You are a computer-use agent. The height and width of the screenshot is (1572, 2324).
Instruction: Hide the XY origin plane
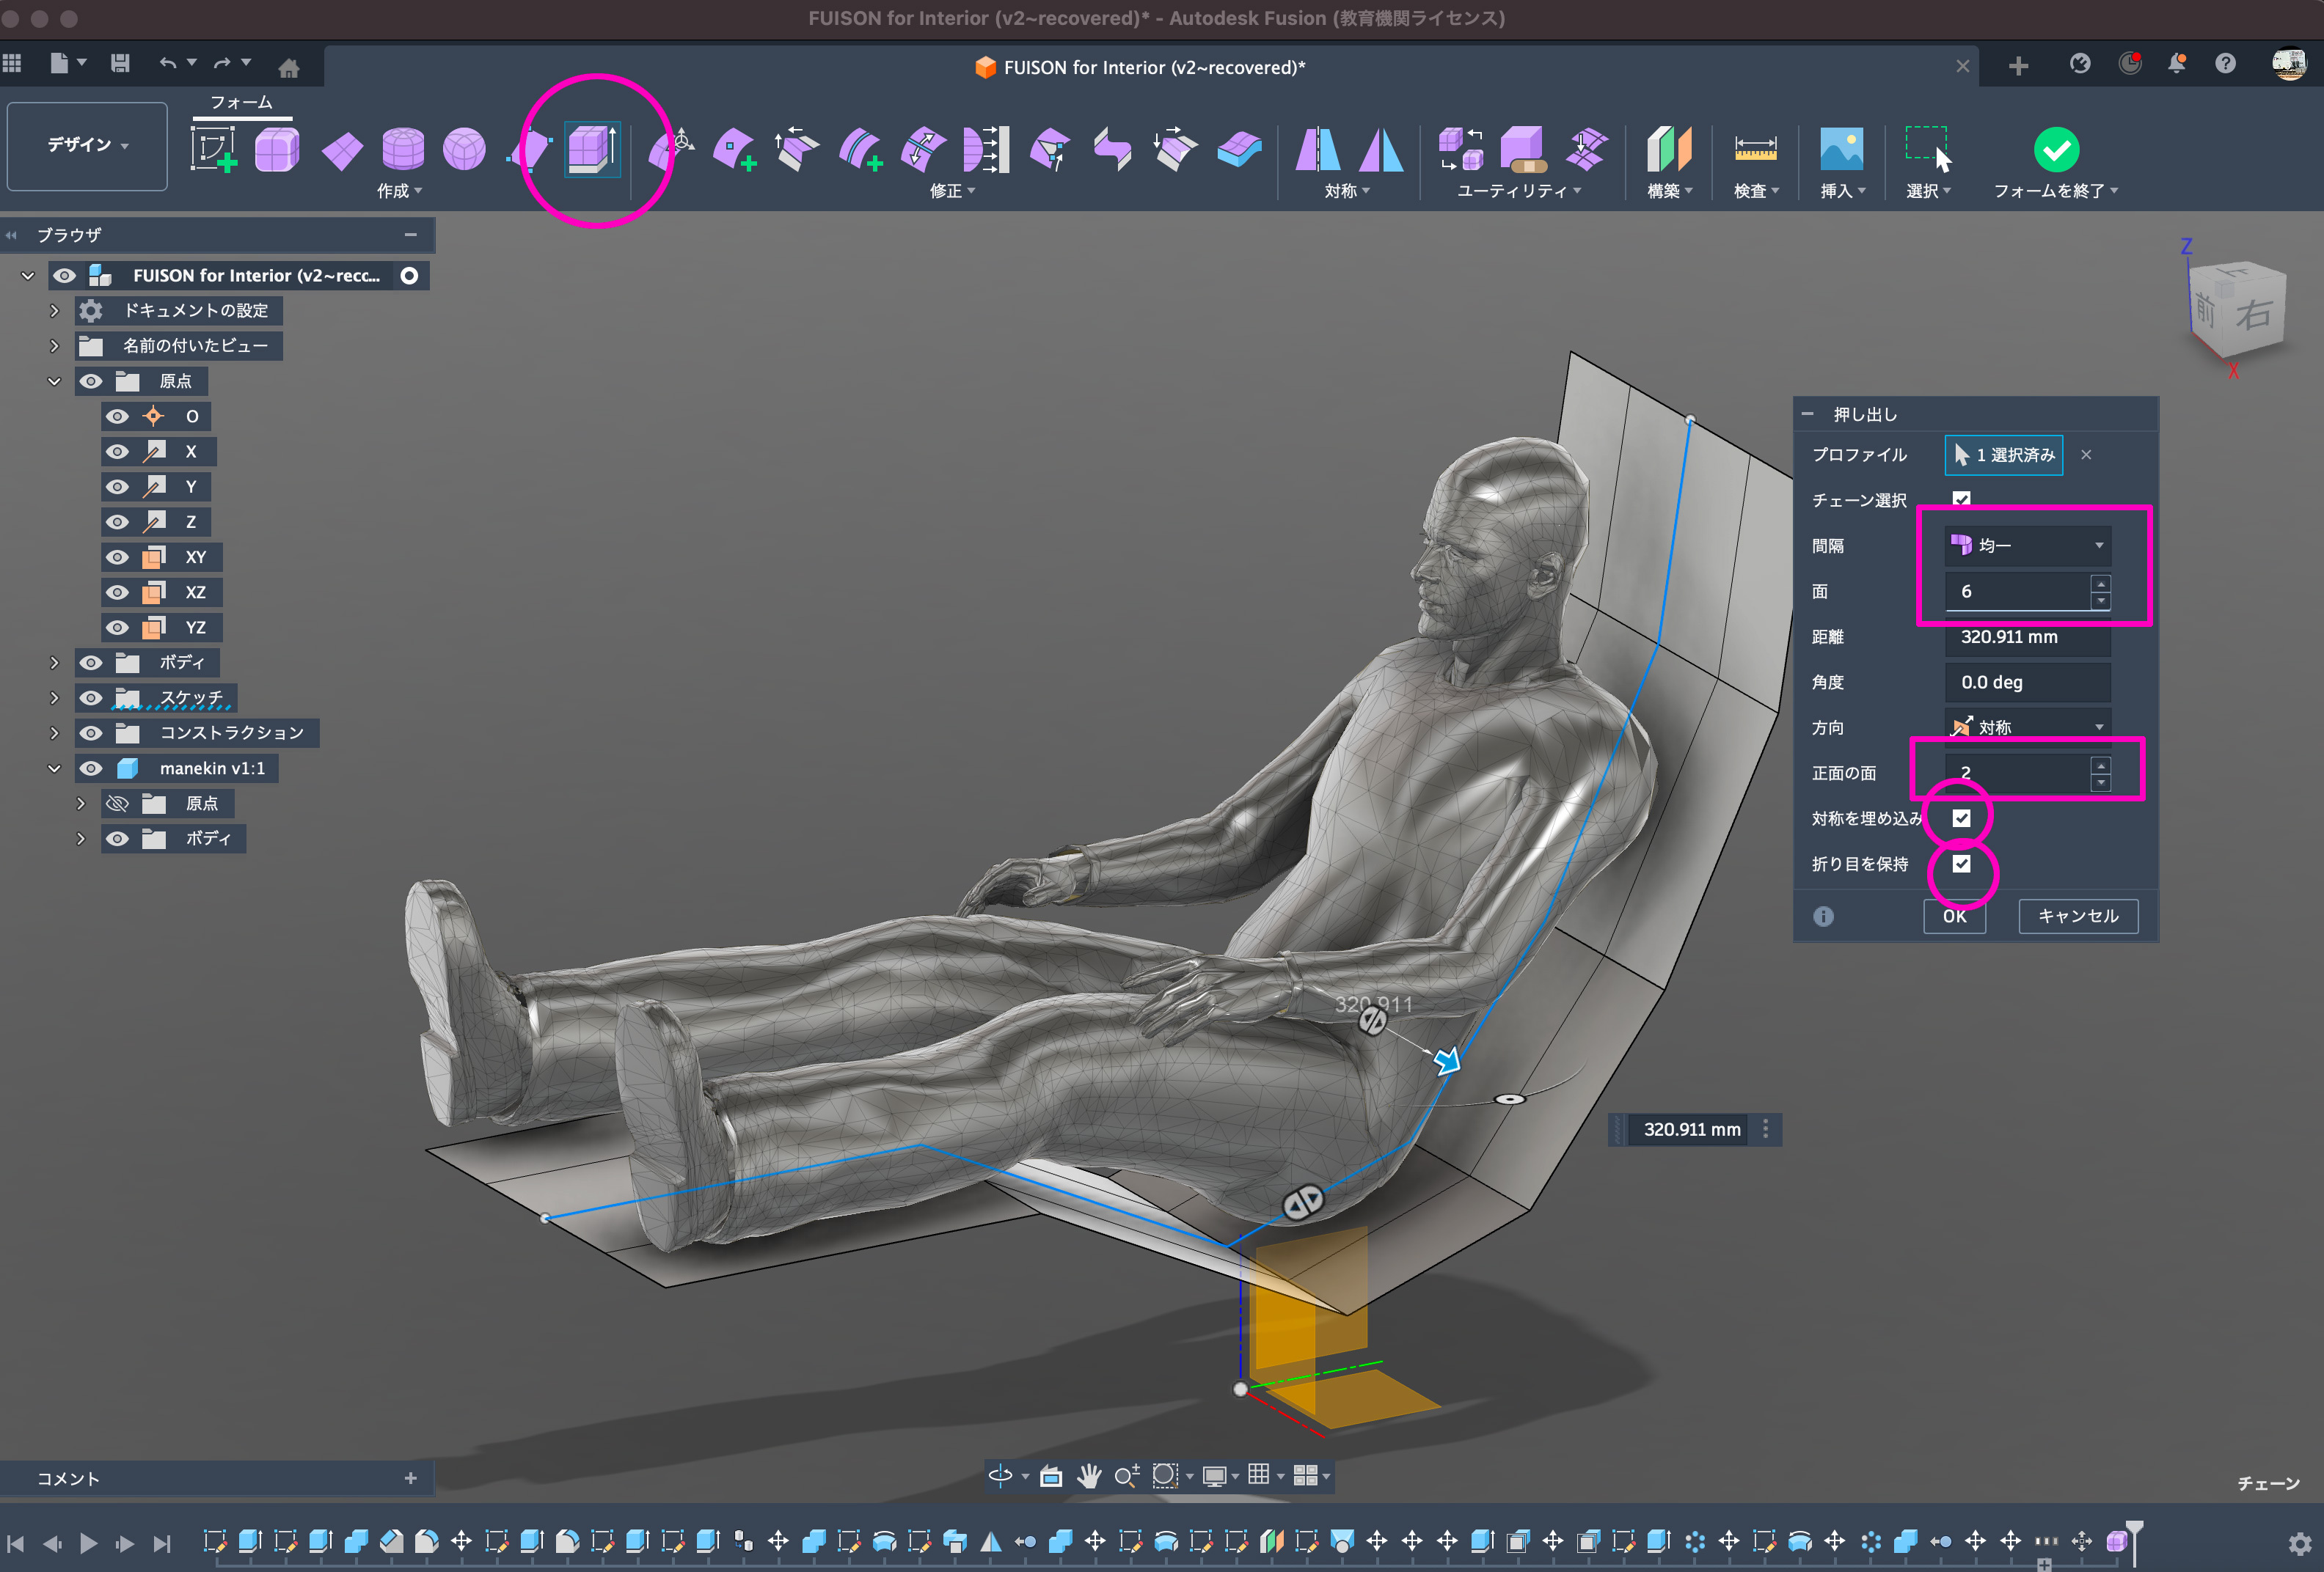click(x=118, y=558)
